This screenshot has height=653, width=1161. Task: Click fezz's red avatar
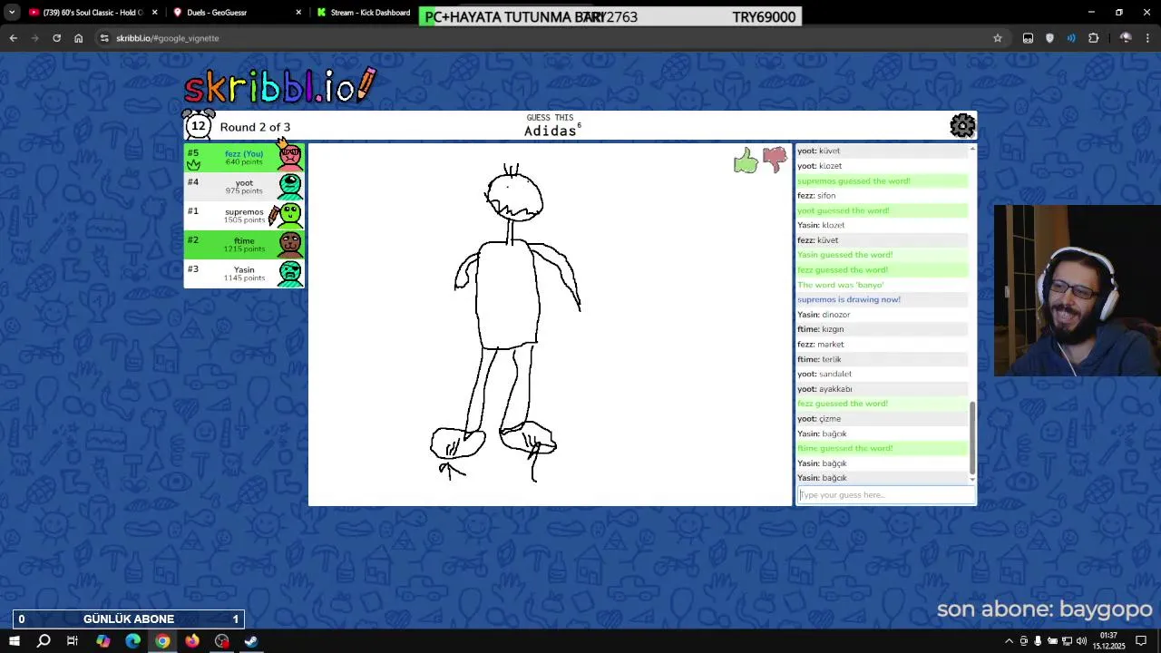pos(290,157)
